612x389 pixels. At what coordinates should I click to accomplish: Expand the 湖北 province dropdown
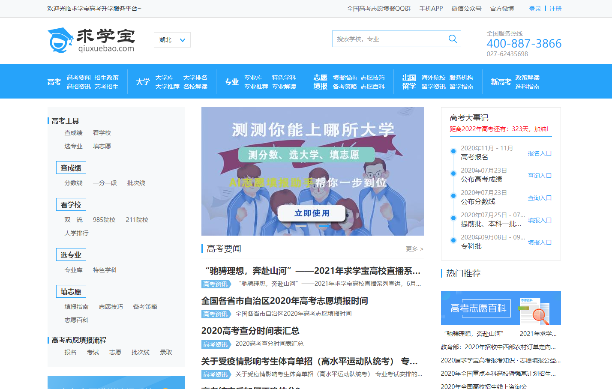(x=172, y=40)
